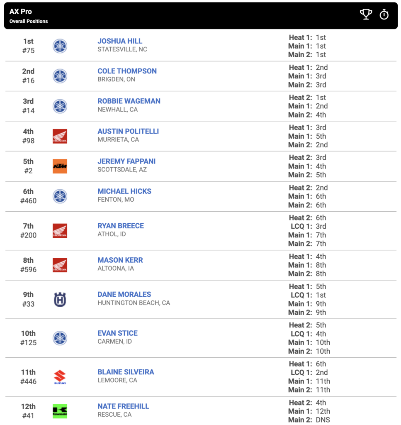Click Michael Hicks' Yamaha logo

(60, 196)
